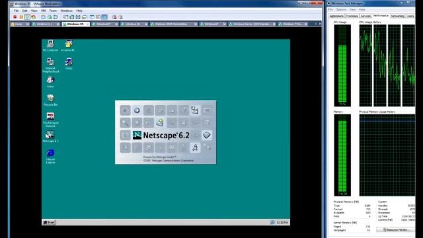This screenshot has width=423, height=238.
Task: Open the View menu in VMware Workstation
Action: [x=34, y=11]
